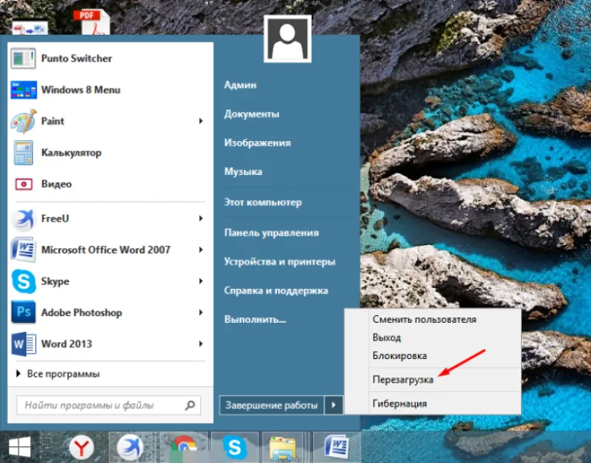591x463 pixels.
Task: Expand Skype submenu arrow
Action: [x=201, y=281]
